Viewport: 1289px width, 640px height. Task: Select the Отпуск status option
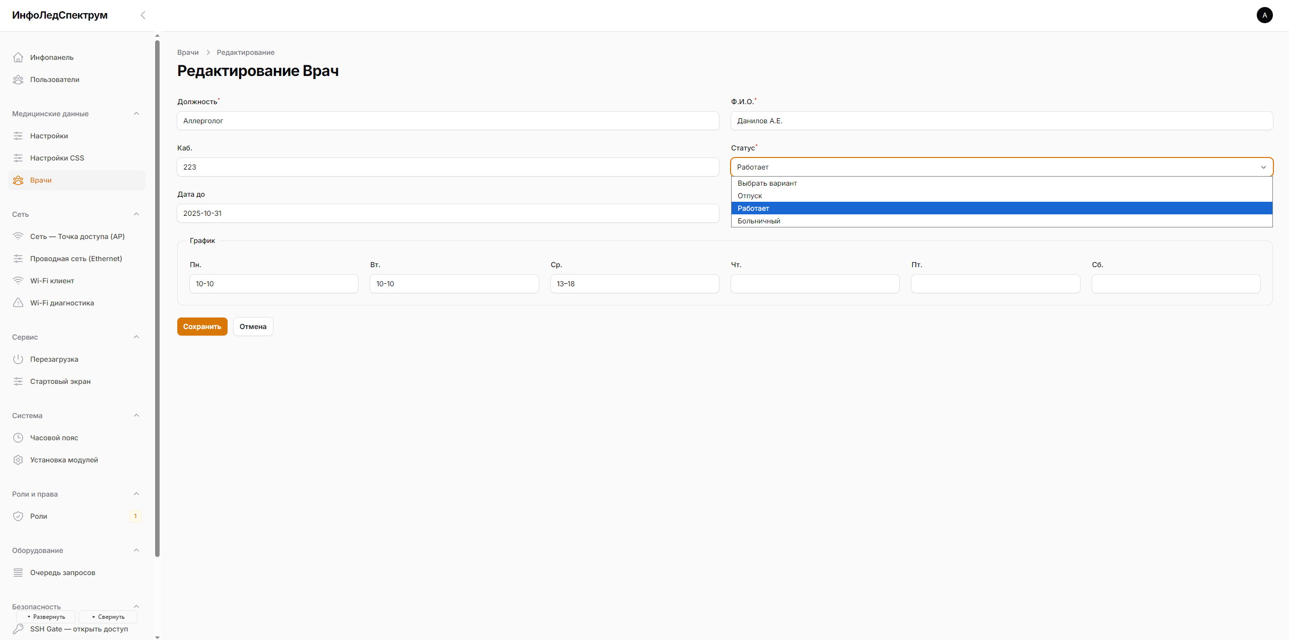click(750, 196)
